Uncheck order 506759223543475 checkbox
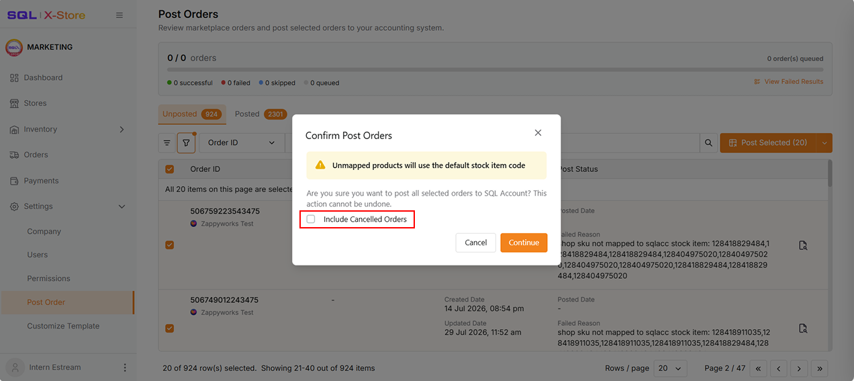This screenshot has height=381, width=854. [x=169, y=245]
